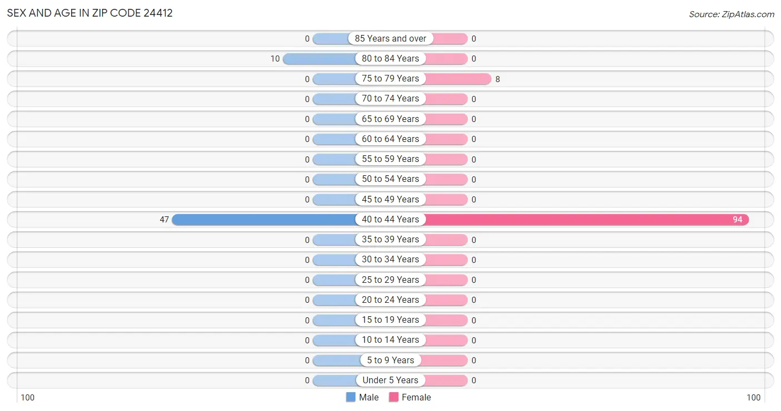Select the 5 to 9 Years label
Screen dimensions: 781x411
point(390,360)
